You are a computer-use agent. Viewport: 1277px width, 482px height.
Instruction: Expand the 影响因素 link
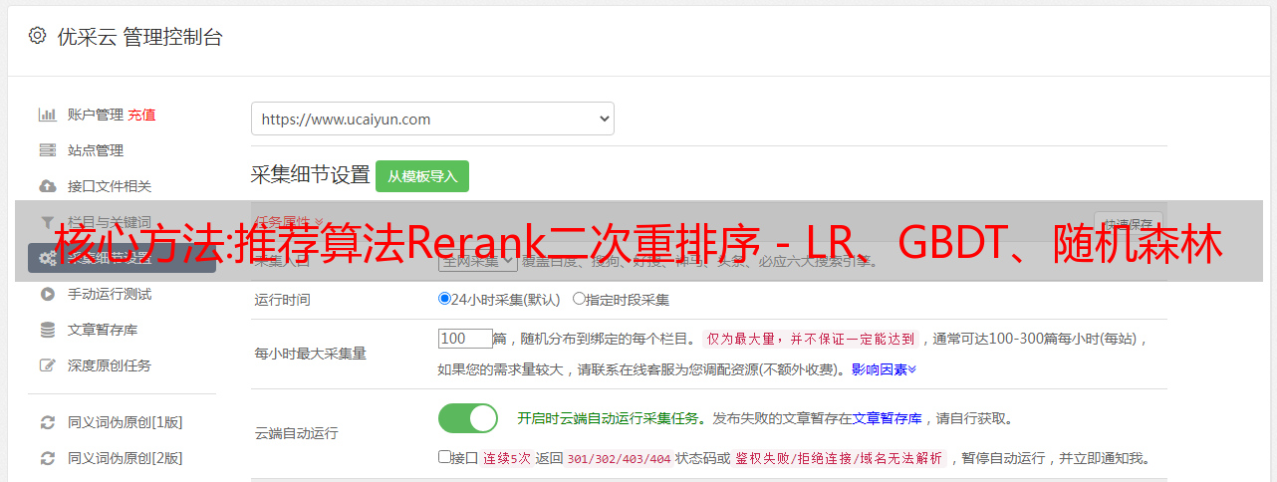[x=884, y=369]
